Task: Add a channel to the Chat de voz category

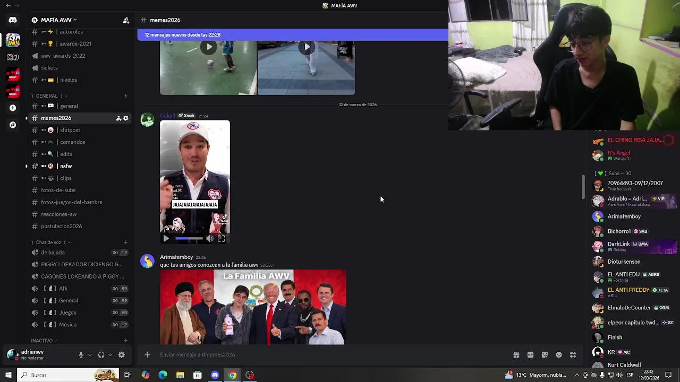Action: 126,242
